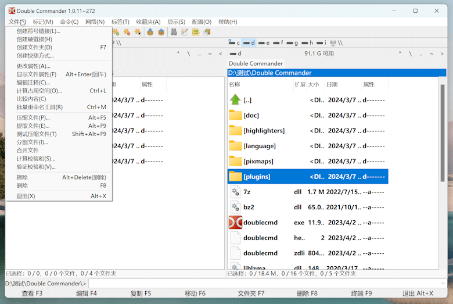This screenshot has height=304, width=453.
Task: Click the select group toolbar icon with plus
Action: [x=116, y=32]
